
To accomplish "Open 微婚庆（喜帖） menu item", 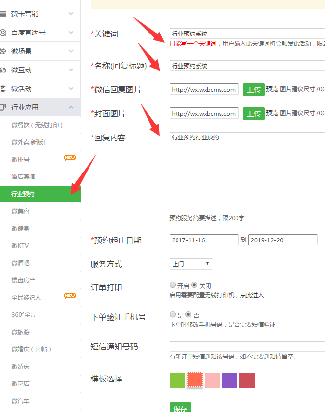I will click(31, 349).
